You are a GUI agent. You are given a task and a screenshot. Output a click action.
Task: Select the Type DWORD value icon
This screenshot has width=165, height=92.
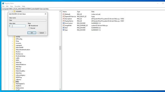[63, 30]
